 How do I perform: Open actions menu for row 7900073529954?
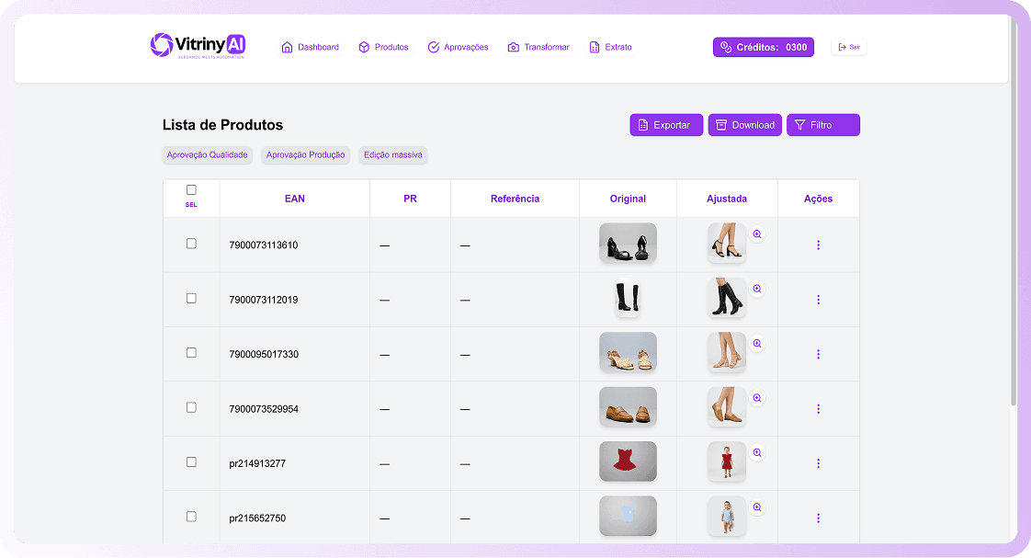point(818,409)
